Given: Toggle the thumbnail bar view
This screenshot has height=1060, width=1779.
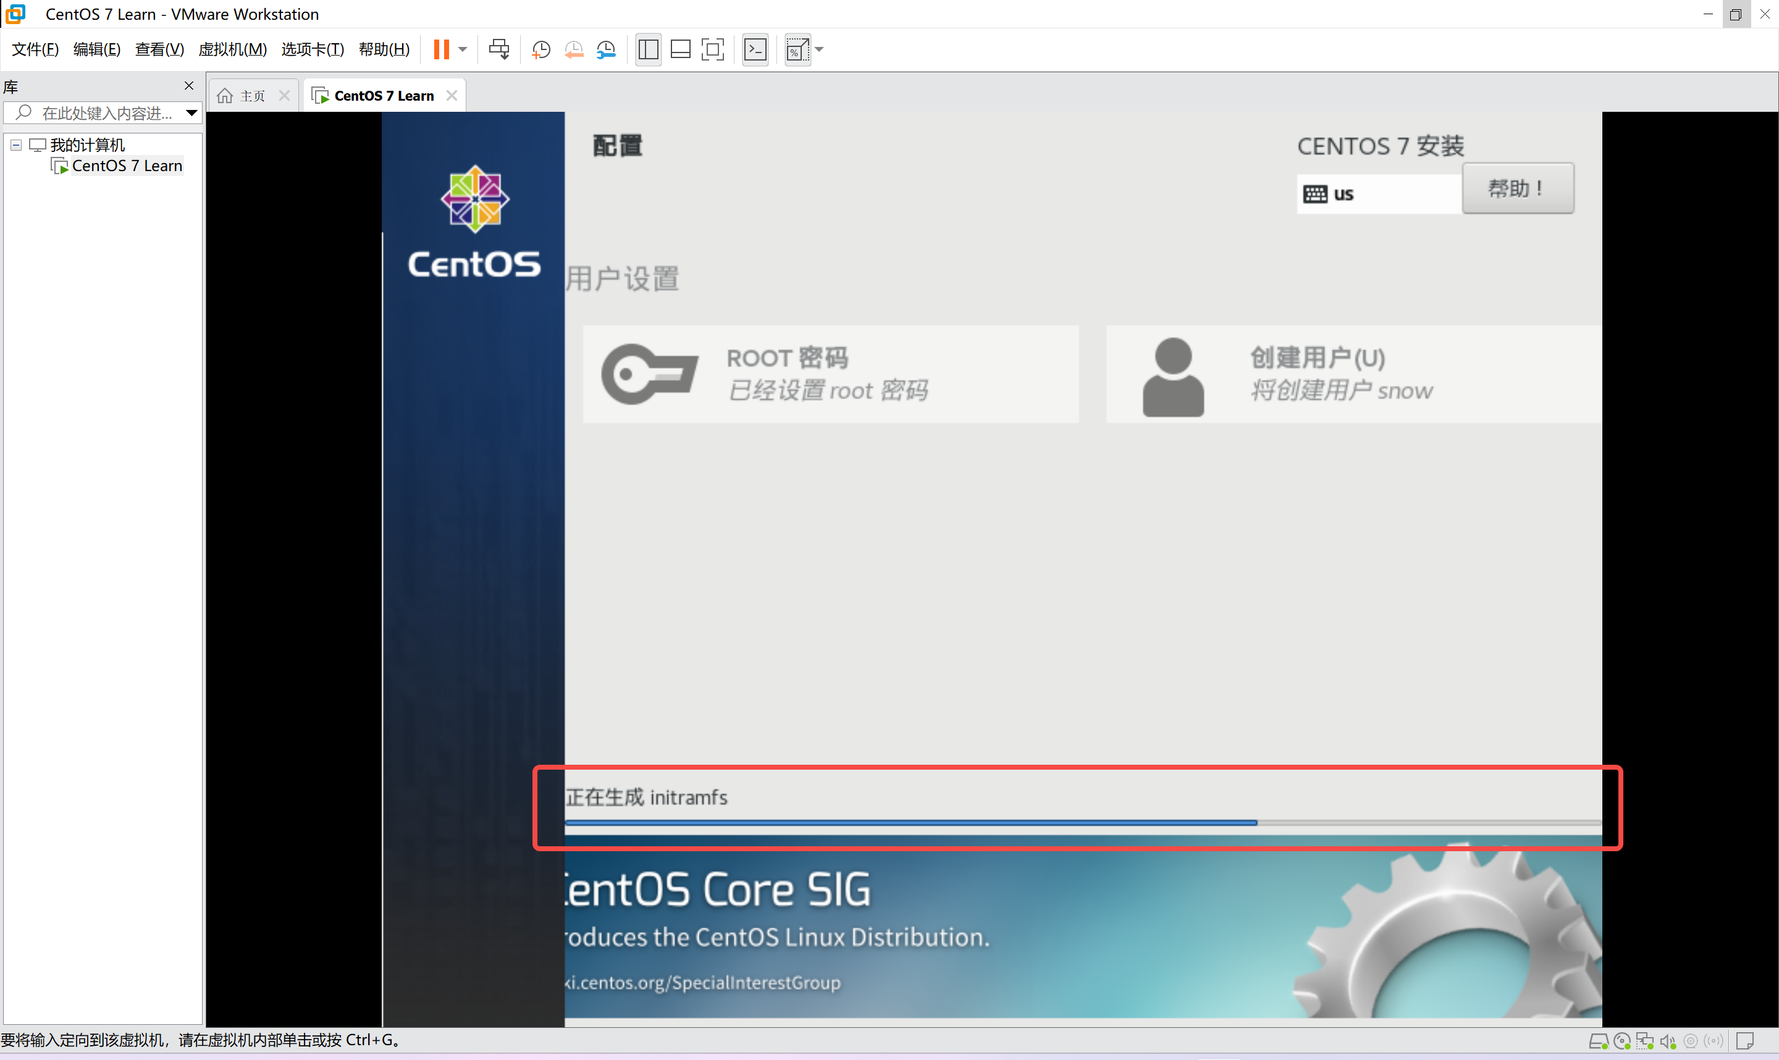Looking at the screenshot, I should click(x=681, y=49).
